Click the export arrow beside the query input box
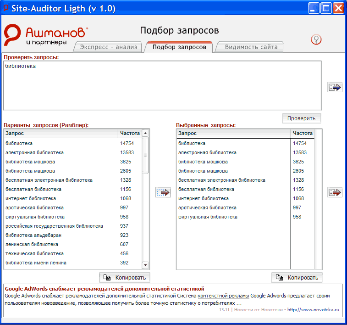Screen dimensions: 347x325 [x=335, y=87]
